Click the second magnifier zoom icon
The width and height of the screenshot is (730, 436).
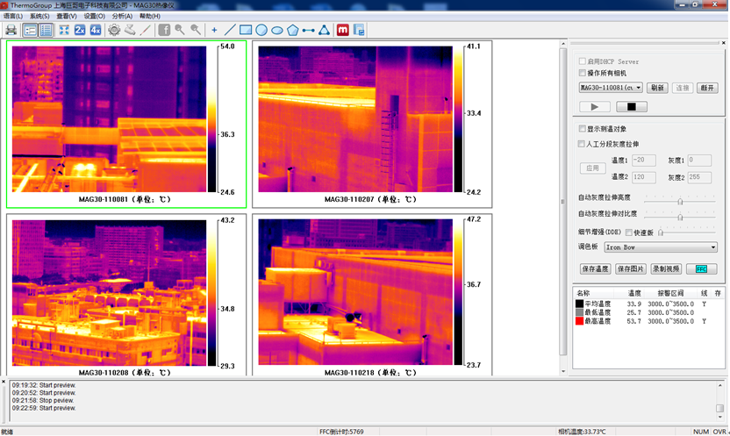coord(196,30)
